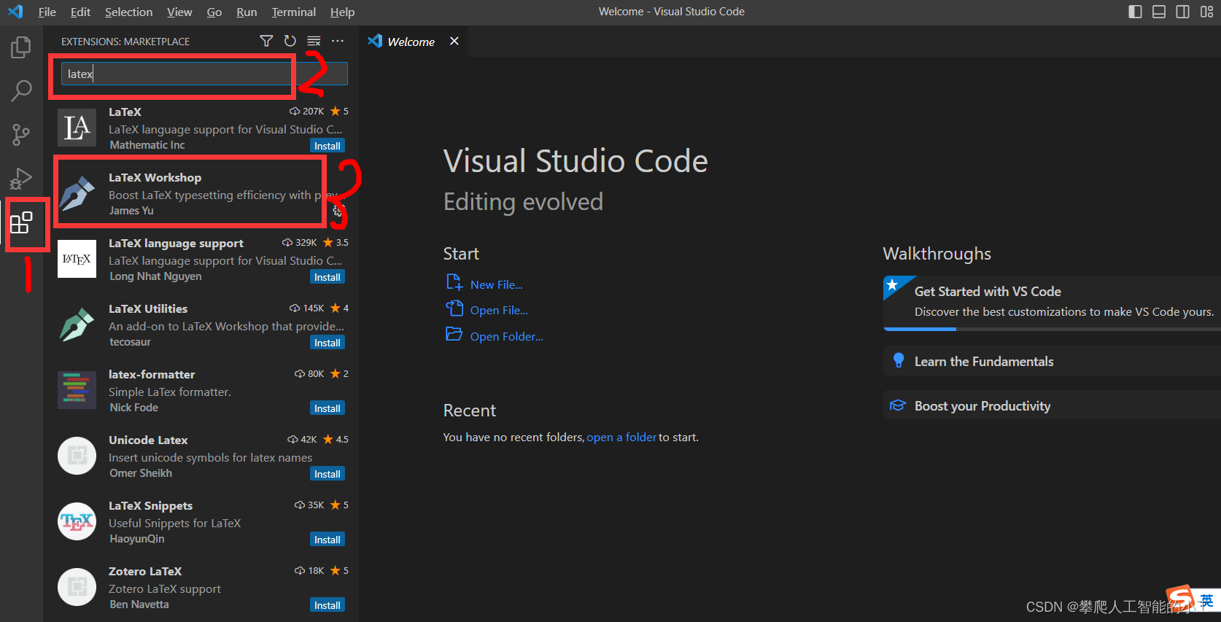Click the Open Folder icon under Start
This screenshot has height=622, width=1221.
pos(454,334)
